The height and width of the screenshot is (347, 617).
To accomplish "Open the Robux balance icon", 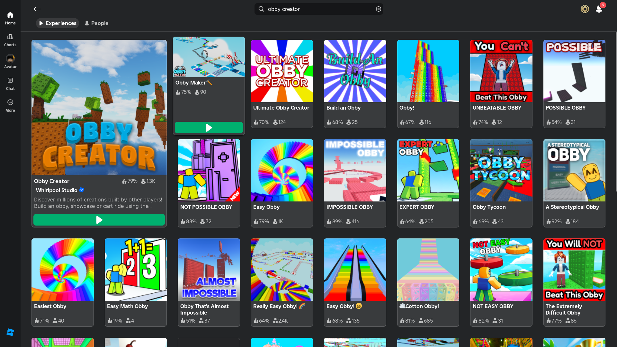I will tap(585, 9).
